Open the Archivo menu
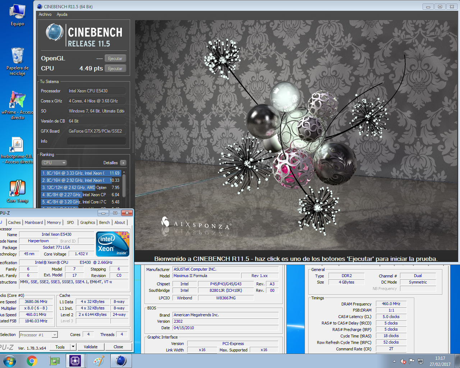This screenshot has width=460, height=368. coord(45,14)
